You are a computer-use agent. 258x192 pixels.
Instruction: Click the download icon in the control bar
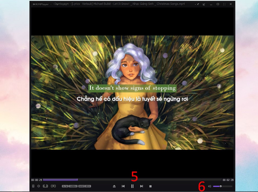click(45, 186)
